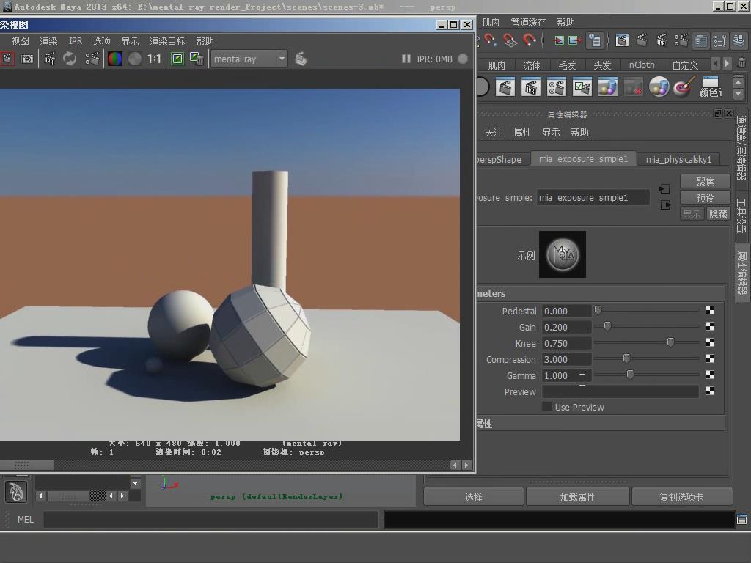
Task: Open Render View window icon in status line
Action: click(x=622, y=40)
